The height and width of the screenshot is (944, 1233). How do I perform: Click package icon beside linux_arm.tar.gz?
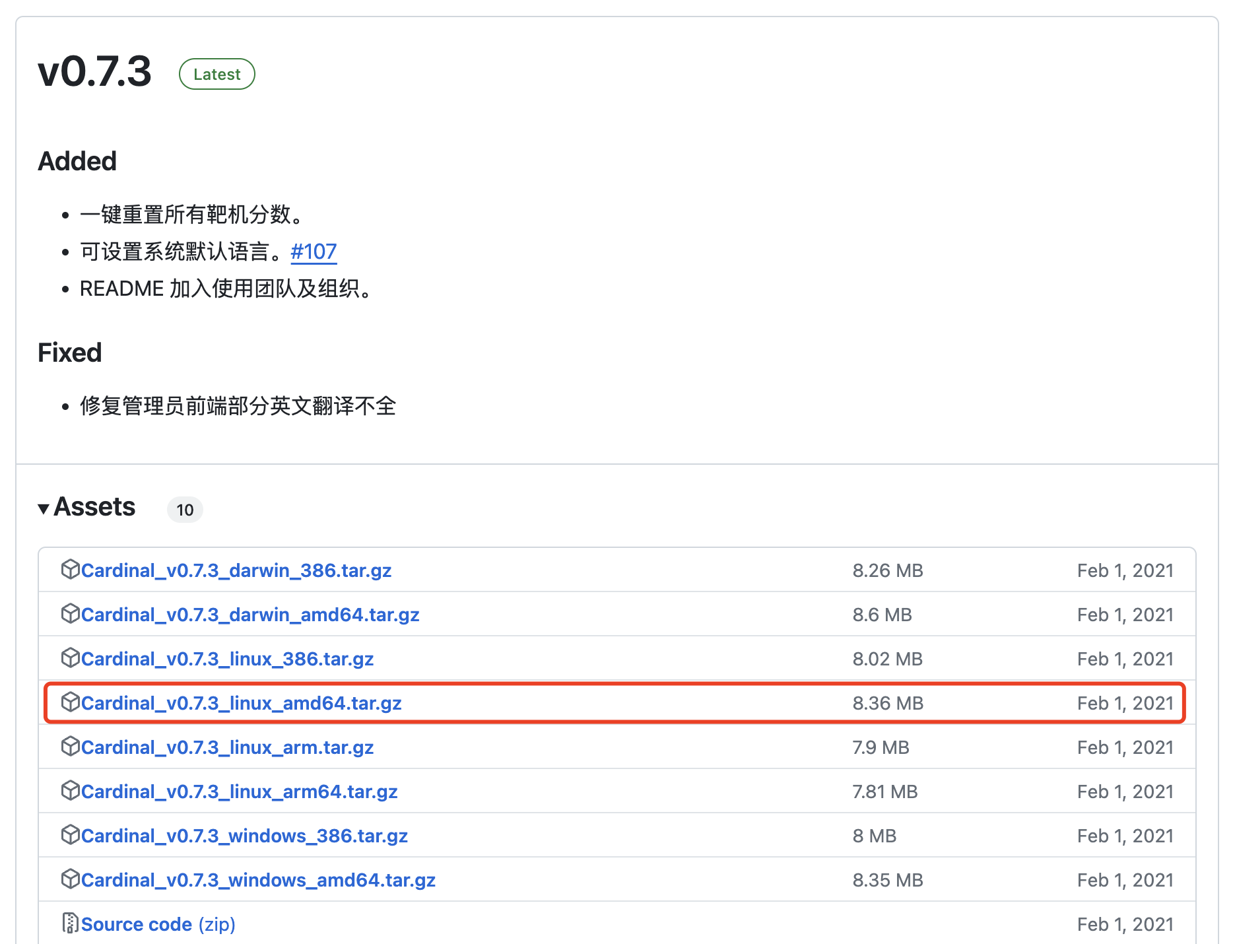coord(70,746)
